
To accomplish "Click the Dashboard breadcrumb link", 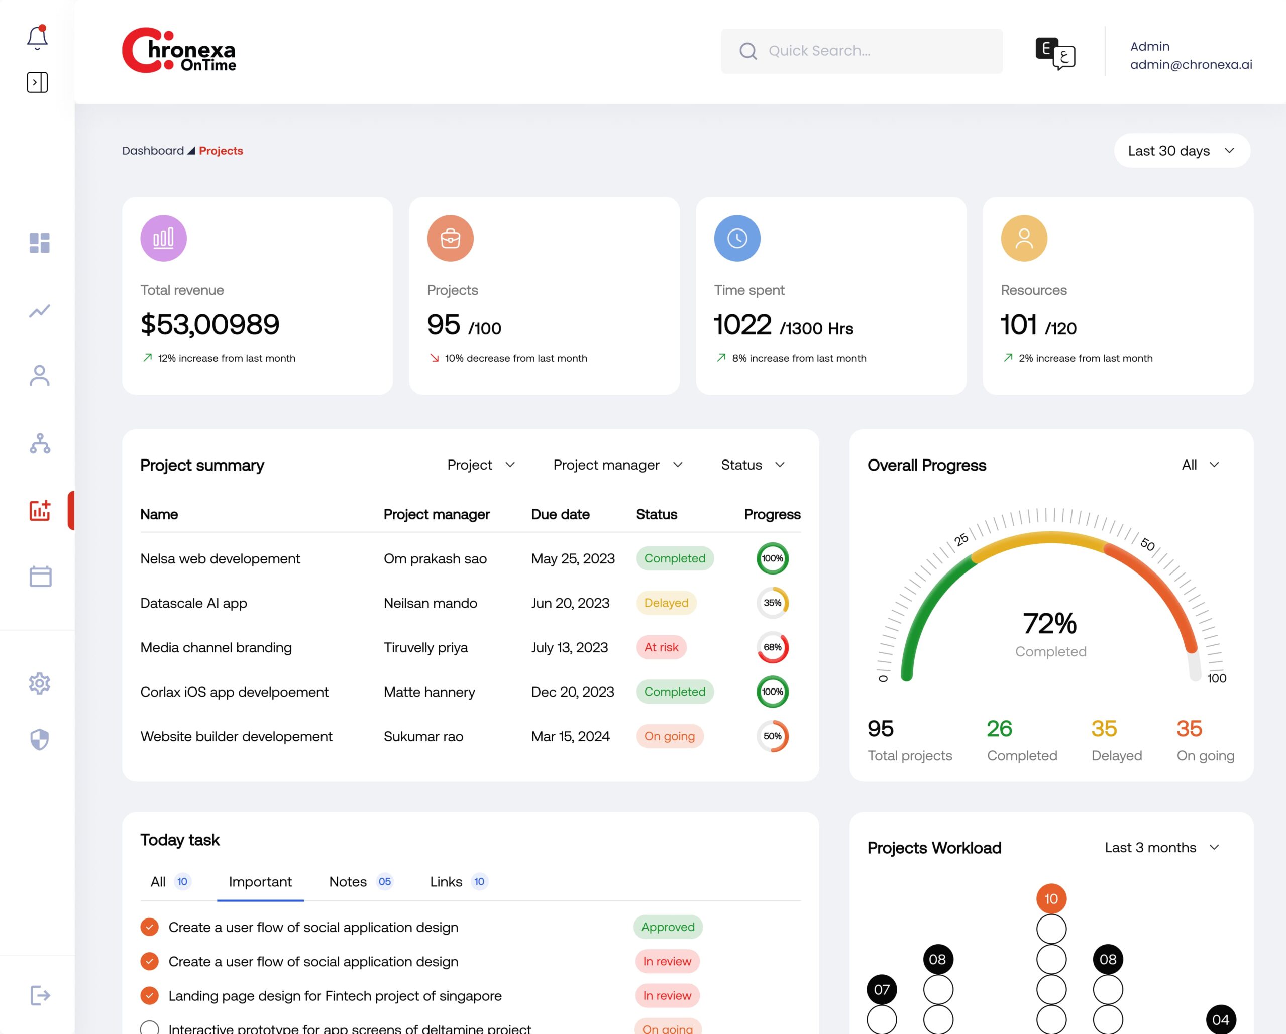I will point(153,150).
